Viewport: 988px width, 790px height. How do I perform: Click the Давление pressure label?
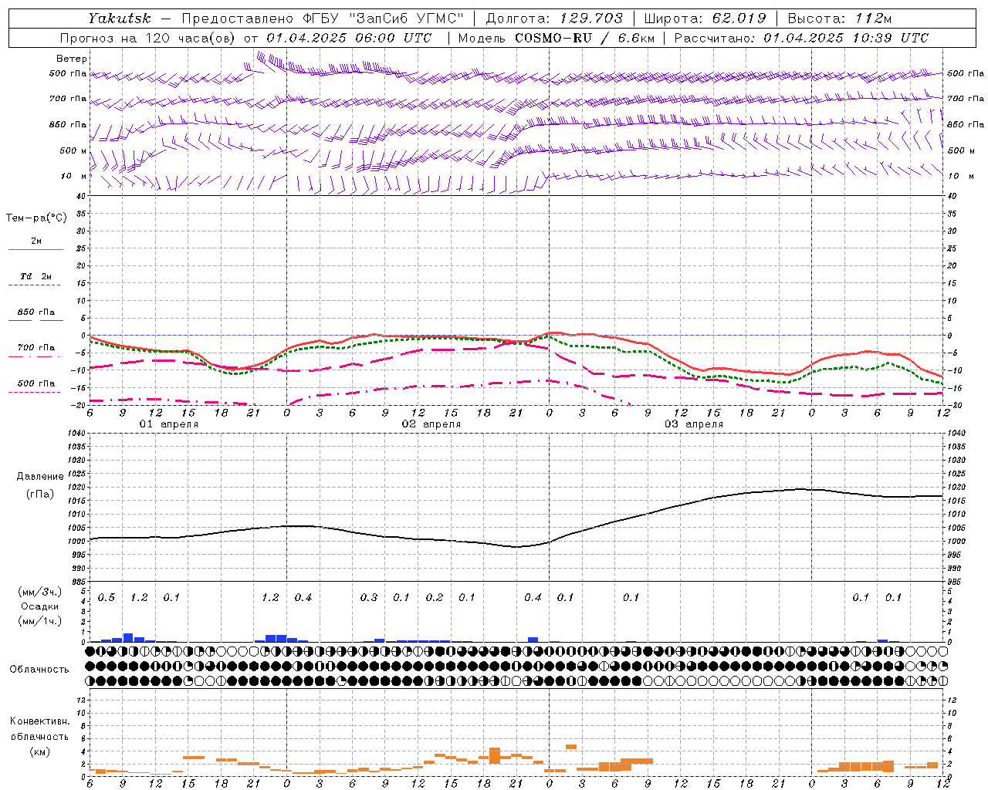[x=40, y=477]
